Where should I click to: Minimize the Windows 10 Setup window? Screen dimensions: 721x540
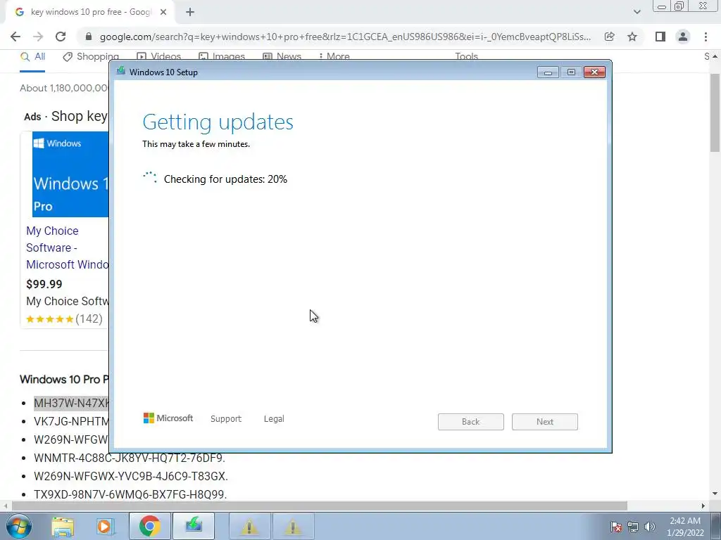(548, 72)
